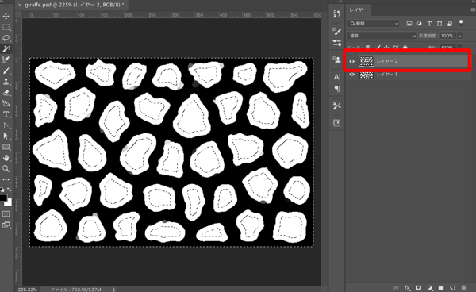Click the 225.32% zoom level field
The image size is (476, 292).
coord(27,290)
